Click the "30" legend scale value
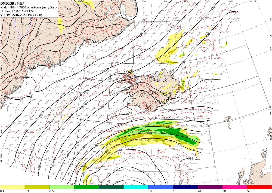 click(x=224, y=191)
